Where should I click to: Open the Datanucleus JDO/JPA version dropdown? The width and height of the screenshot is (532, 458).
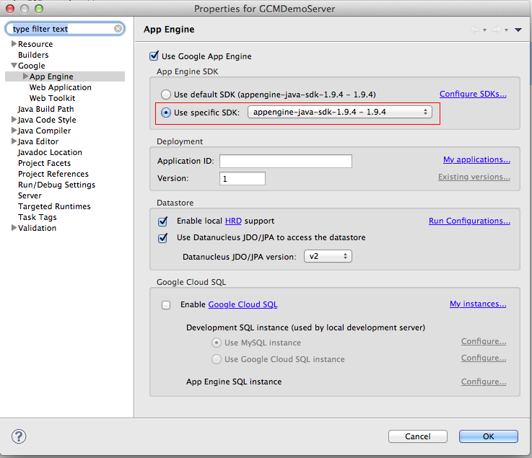pos(328,256)
